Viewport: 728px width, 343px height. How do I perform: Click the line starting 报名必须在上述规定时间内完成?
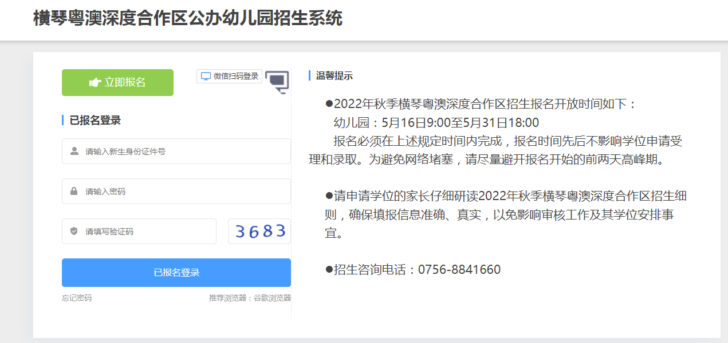click(508, 141)
